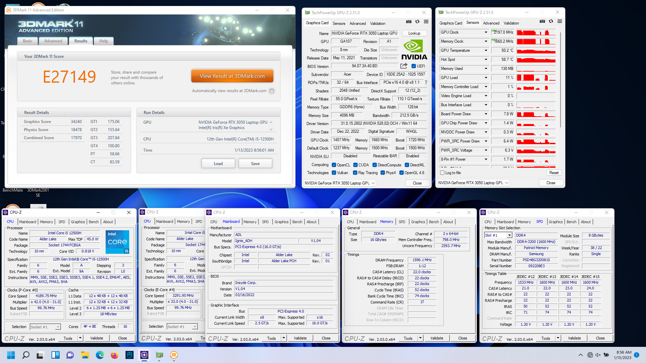Click the GPU Temperature sensor graph
Viewport: 646px width, 363px height.
536,50
